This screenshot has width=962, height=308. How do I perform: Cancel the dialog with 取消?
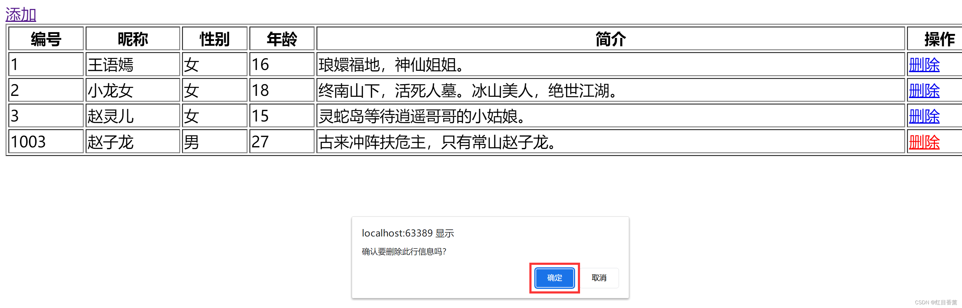tap(599, 278)
